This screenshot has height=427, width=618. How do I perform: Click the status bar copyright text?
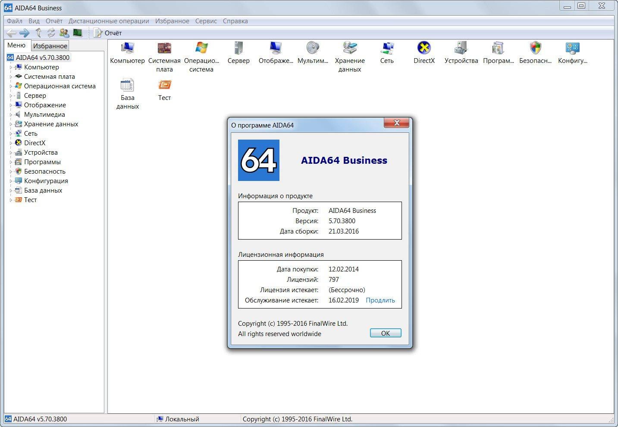click(x=298, y=419)
